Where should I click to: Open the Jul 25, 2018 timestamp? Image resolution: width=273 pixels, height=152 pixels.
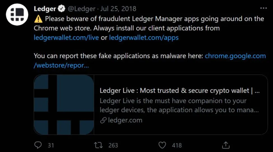(x=118, y=9)
